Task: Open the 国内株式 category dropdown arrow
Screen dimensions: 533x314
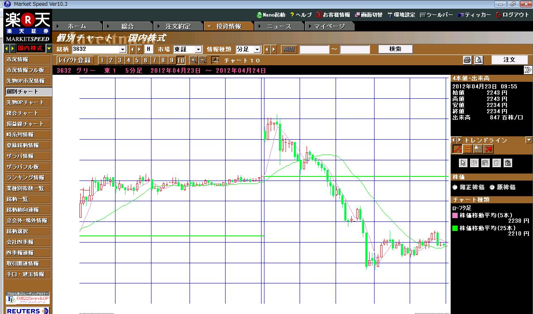Action: point(49,48)
